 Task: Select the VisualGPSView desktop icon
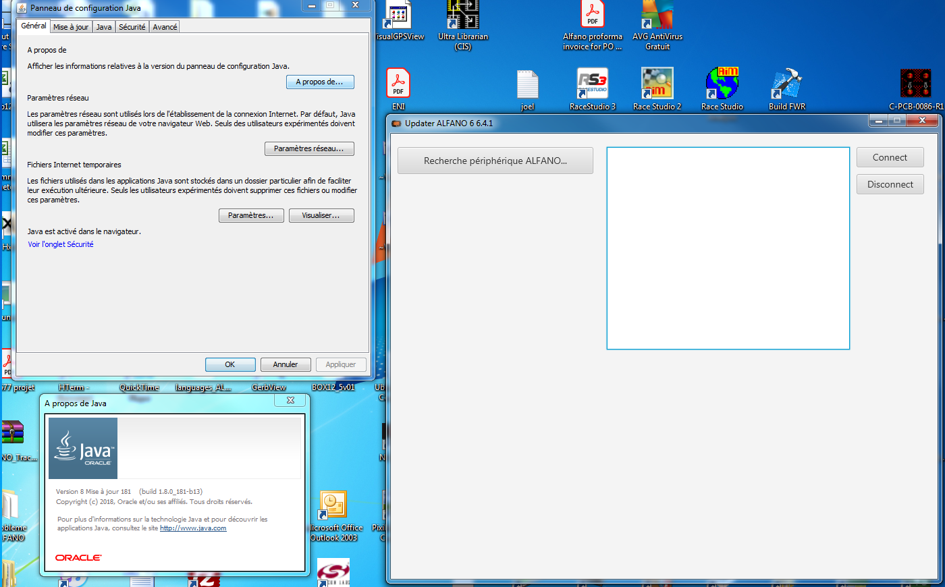(398, 15)
